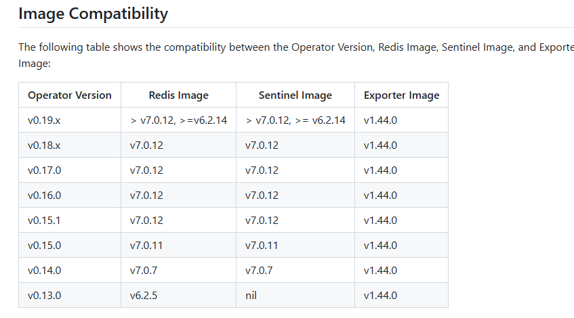The width and height of the screenshot is (574, 318).
Task: Select the Operator Version column header
Action: click(70, 95)
